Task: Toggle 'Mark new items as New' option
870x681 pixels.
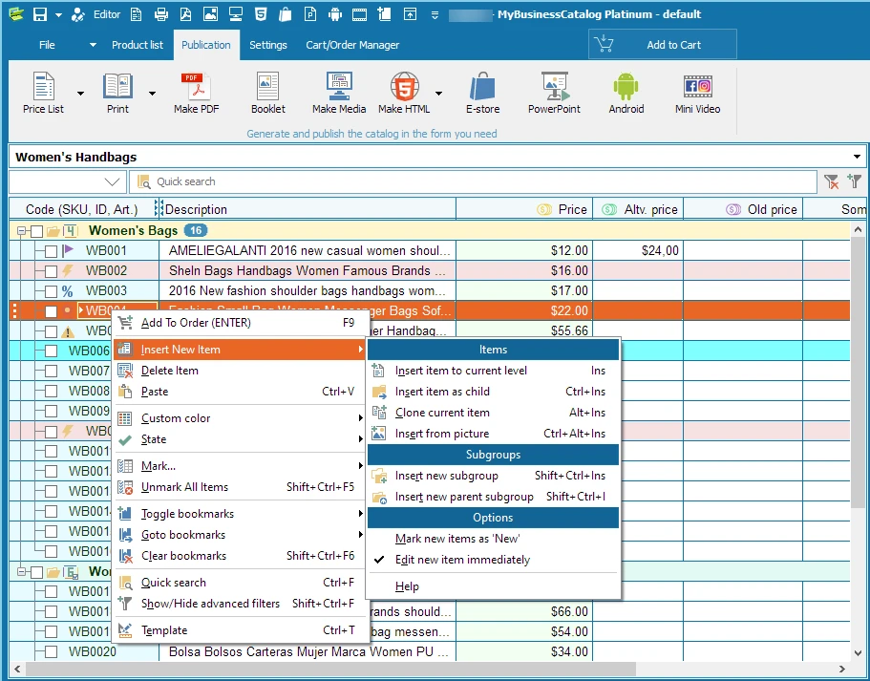Action: click(x=457, y=539)
